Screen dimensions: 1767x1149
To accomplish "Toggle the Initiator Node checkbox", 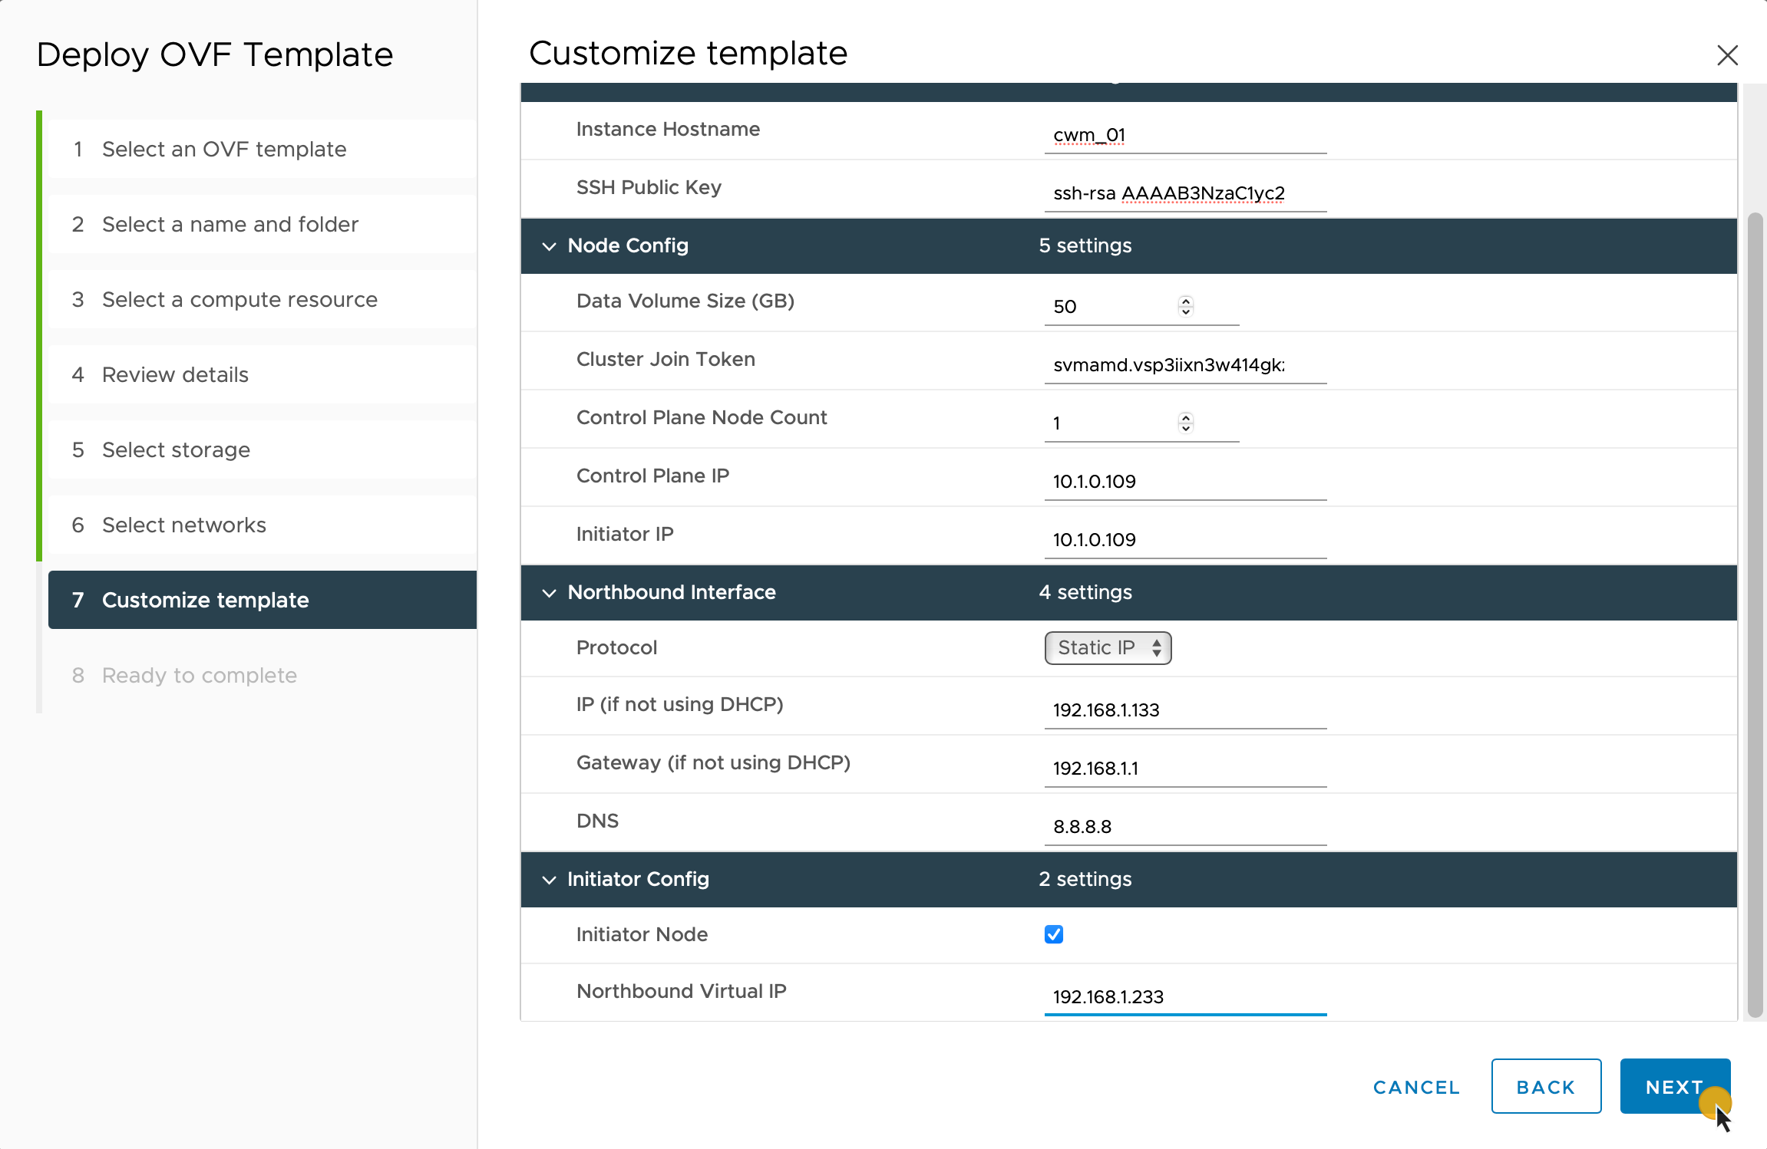I will point(1054,934).
